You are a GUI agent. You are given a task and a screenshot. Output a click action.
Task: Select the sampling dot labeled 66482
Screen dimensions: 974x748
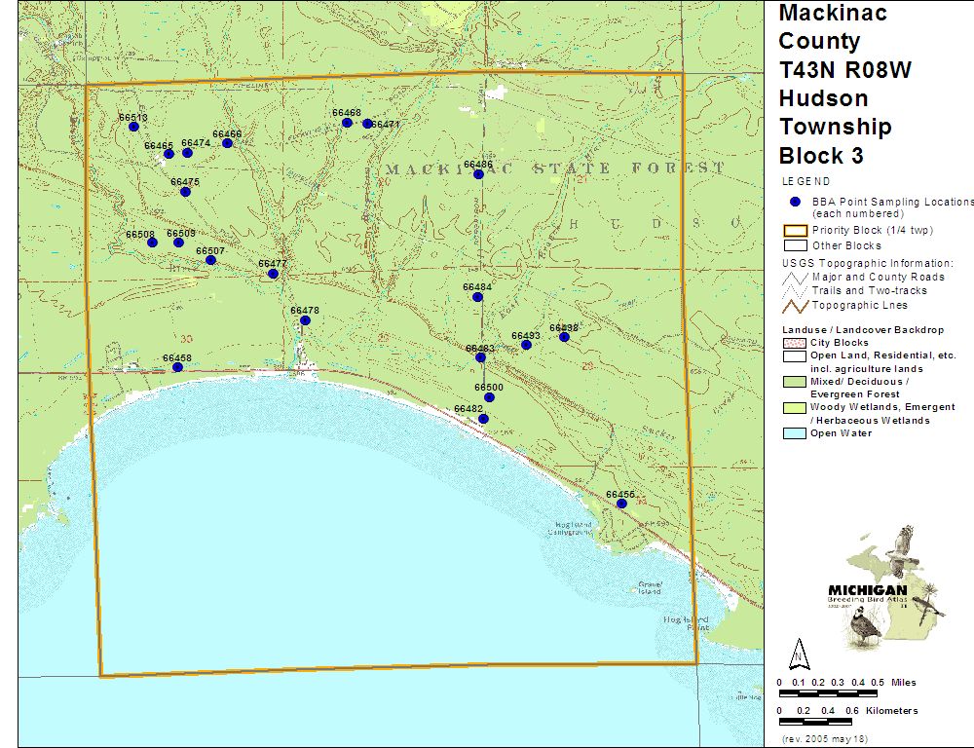[x=483, y=419]
